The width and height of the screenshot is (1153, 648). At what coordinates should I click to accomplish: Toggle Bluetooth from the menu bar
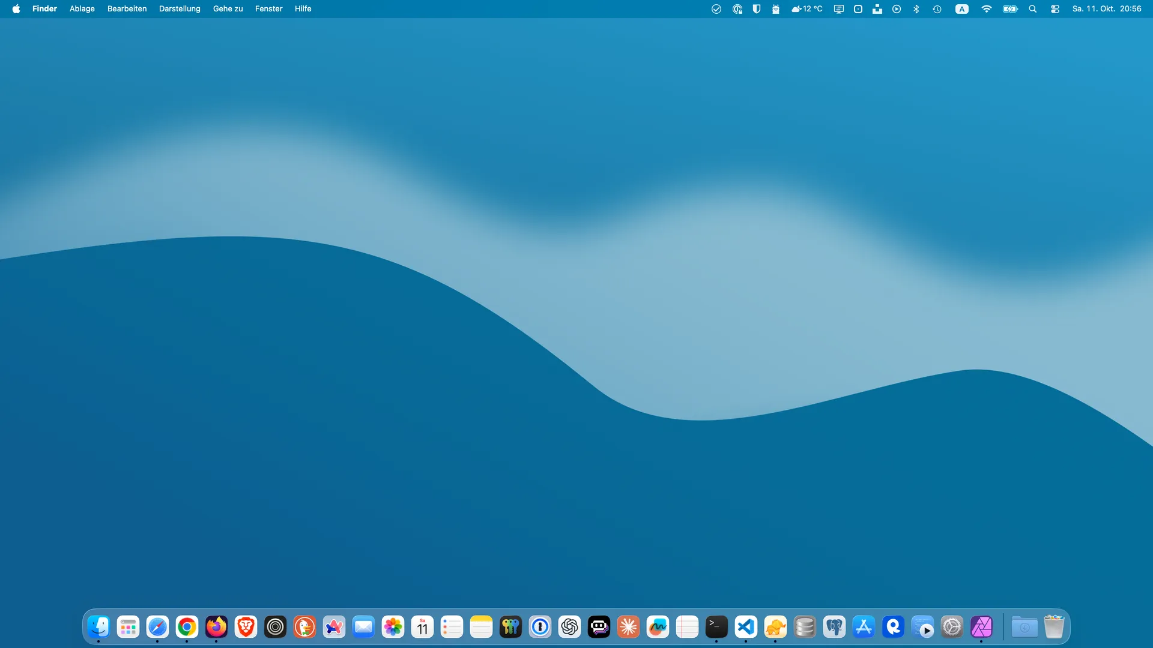coord(916,9)
